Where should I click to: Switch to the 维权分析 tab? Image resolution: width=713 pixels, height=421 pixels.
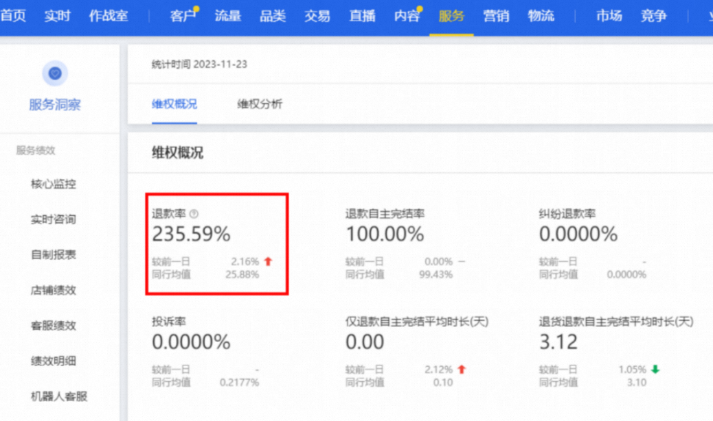click(x=260, y=104)
